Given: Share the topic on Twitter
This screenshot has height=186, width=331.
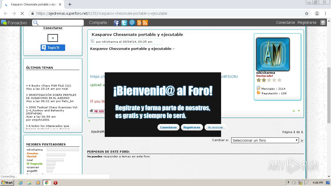Looking at the screenshot, I should click(x=124, y=23).
